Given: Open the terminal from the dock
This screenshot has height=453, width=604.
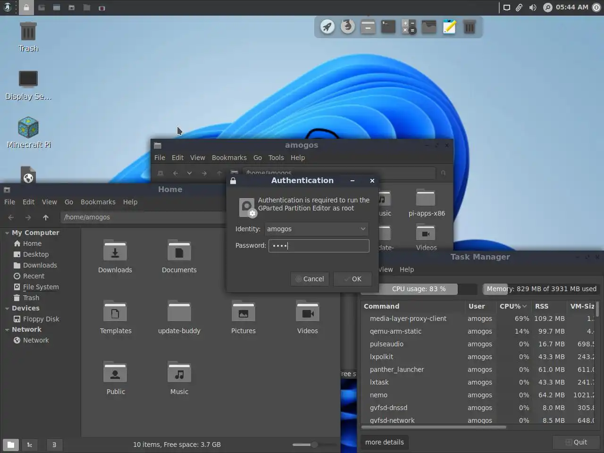Looking at the screenshot, I should [388, 27].
